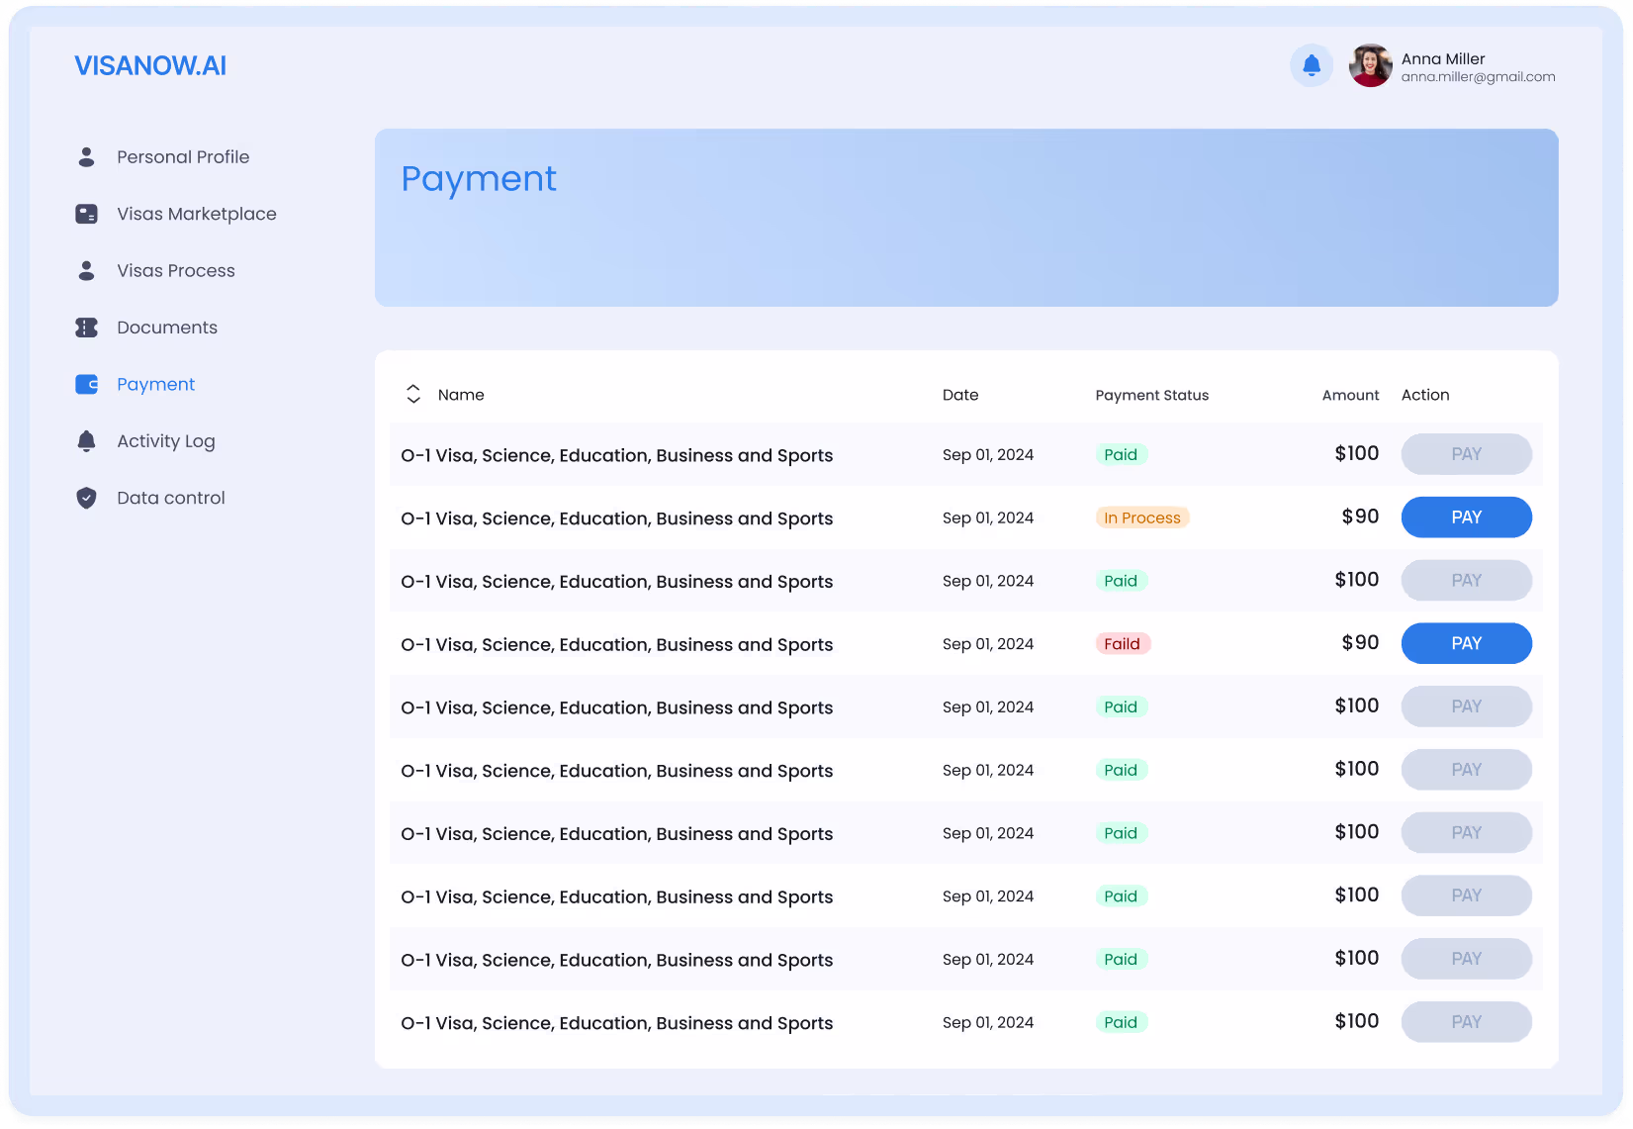Click the Date column header

click(960, 395)
